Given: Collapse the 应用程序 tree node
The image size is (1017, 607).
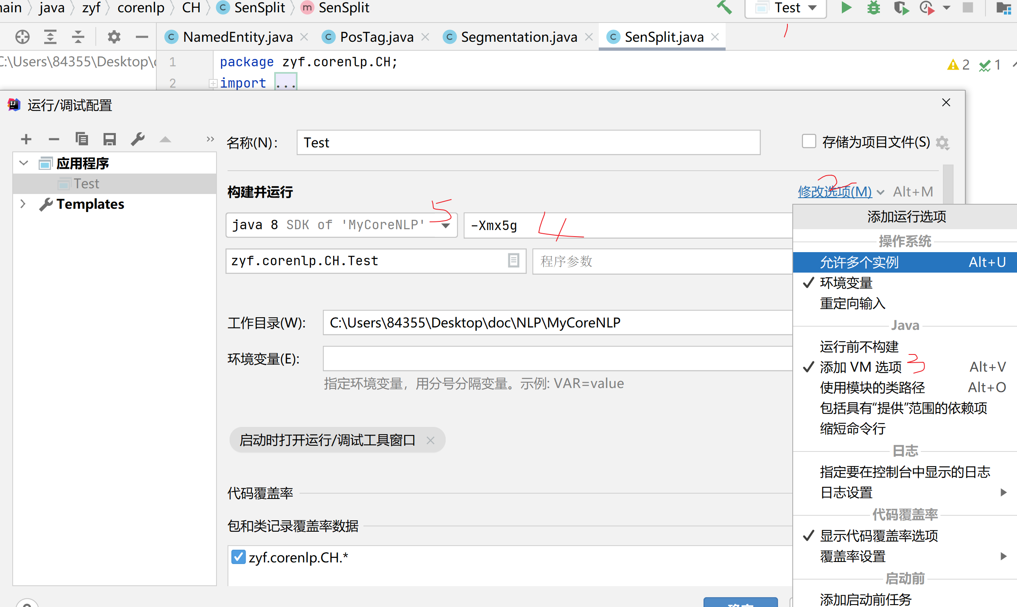Looking at the screenshot, I should click(23, 162).
